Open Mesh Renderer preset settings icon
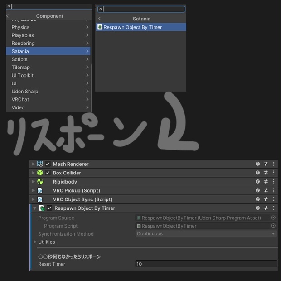Screen dimensions: 281x281 [x=266, y=164]
